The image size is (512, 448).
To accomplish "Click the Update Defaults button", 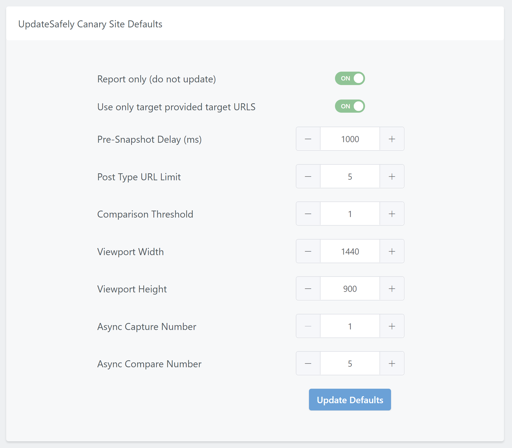I will (350, 400).
